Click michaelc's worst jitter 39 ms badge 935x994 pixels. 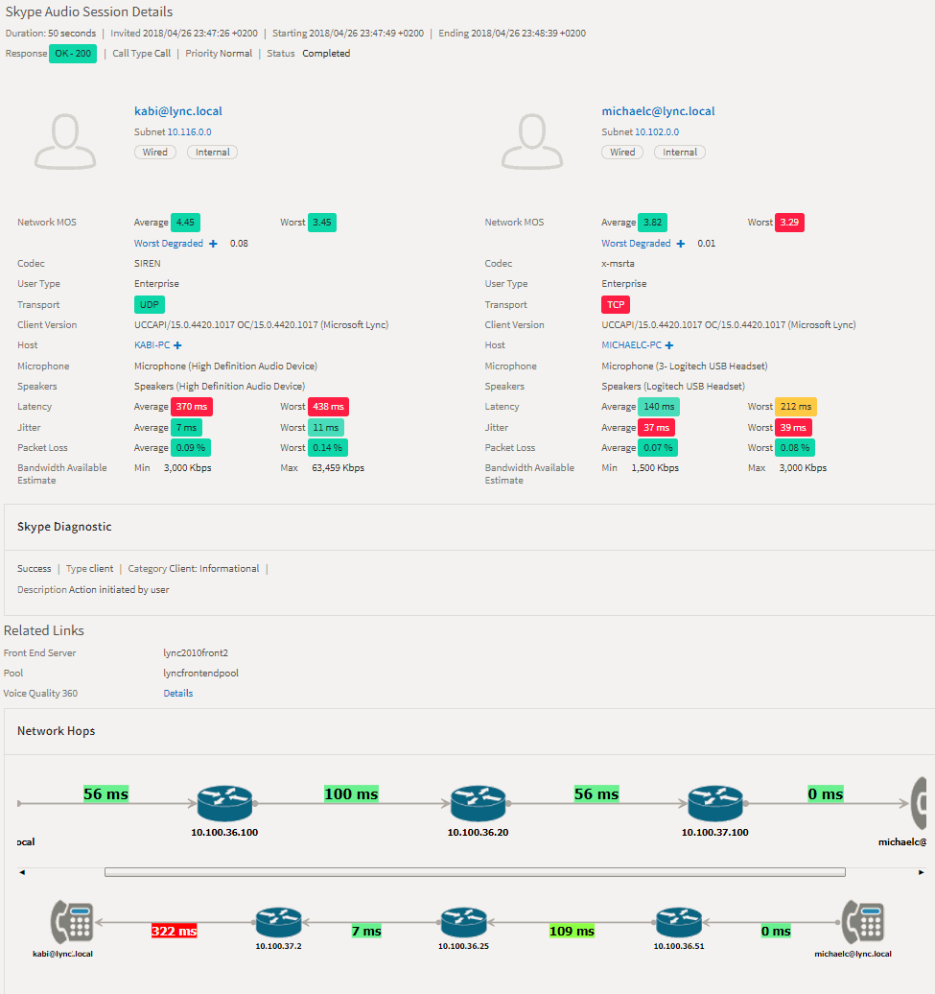(793, 428)
